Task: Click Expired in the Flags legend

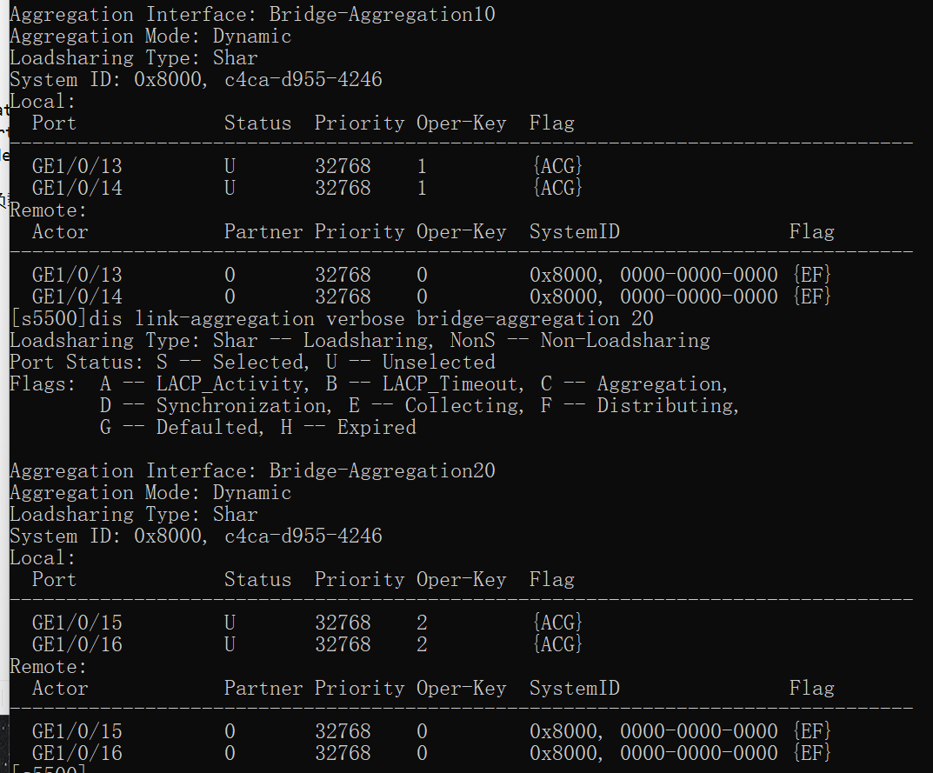Action: pos(376,428)
